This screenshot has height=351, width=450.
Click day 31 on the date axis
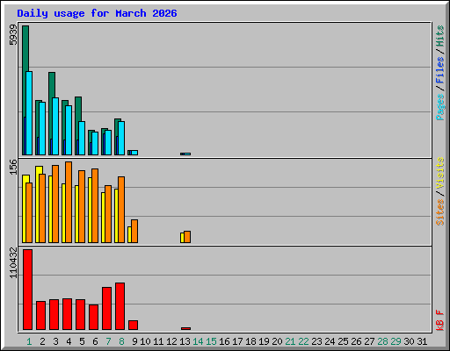pos(422,341)
